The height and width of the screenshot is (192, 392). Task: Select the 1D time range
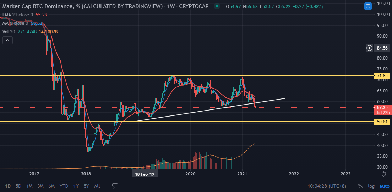point(8,186)
